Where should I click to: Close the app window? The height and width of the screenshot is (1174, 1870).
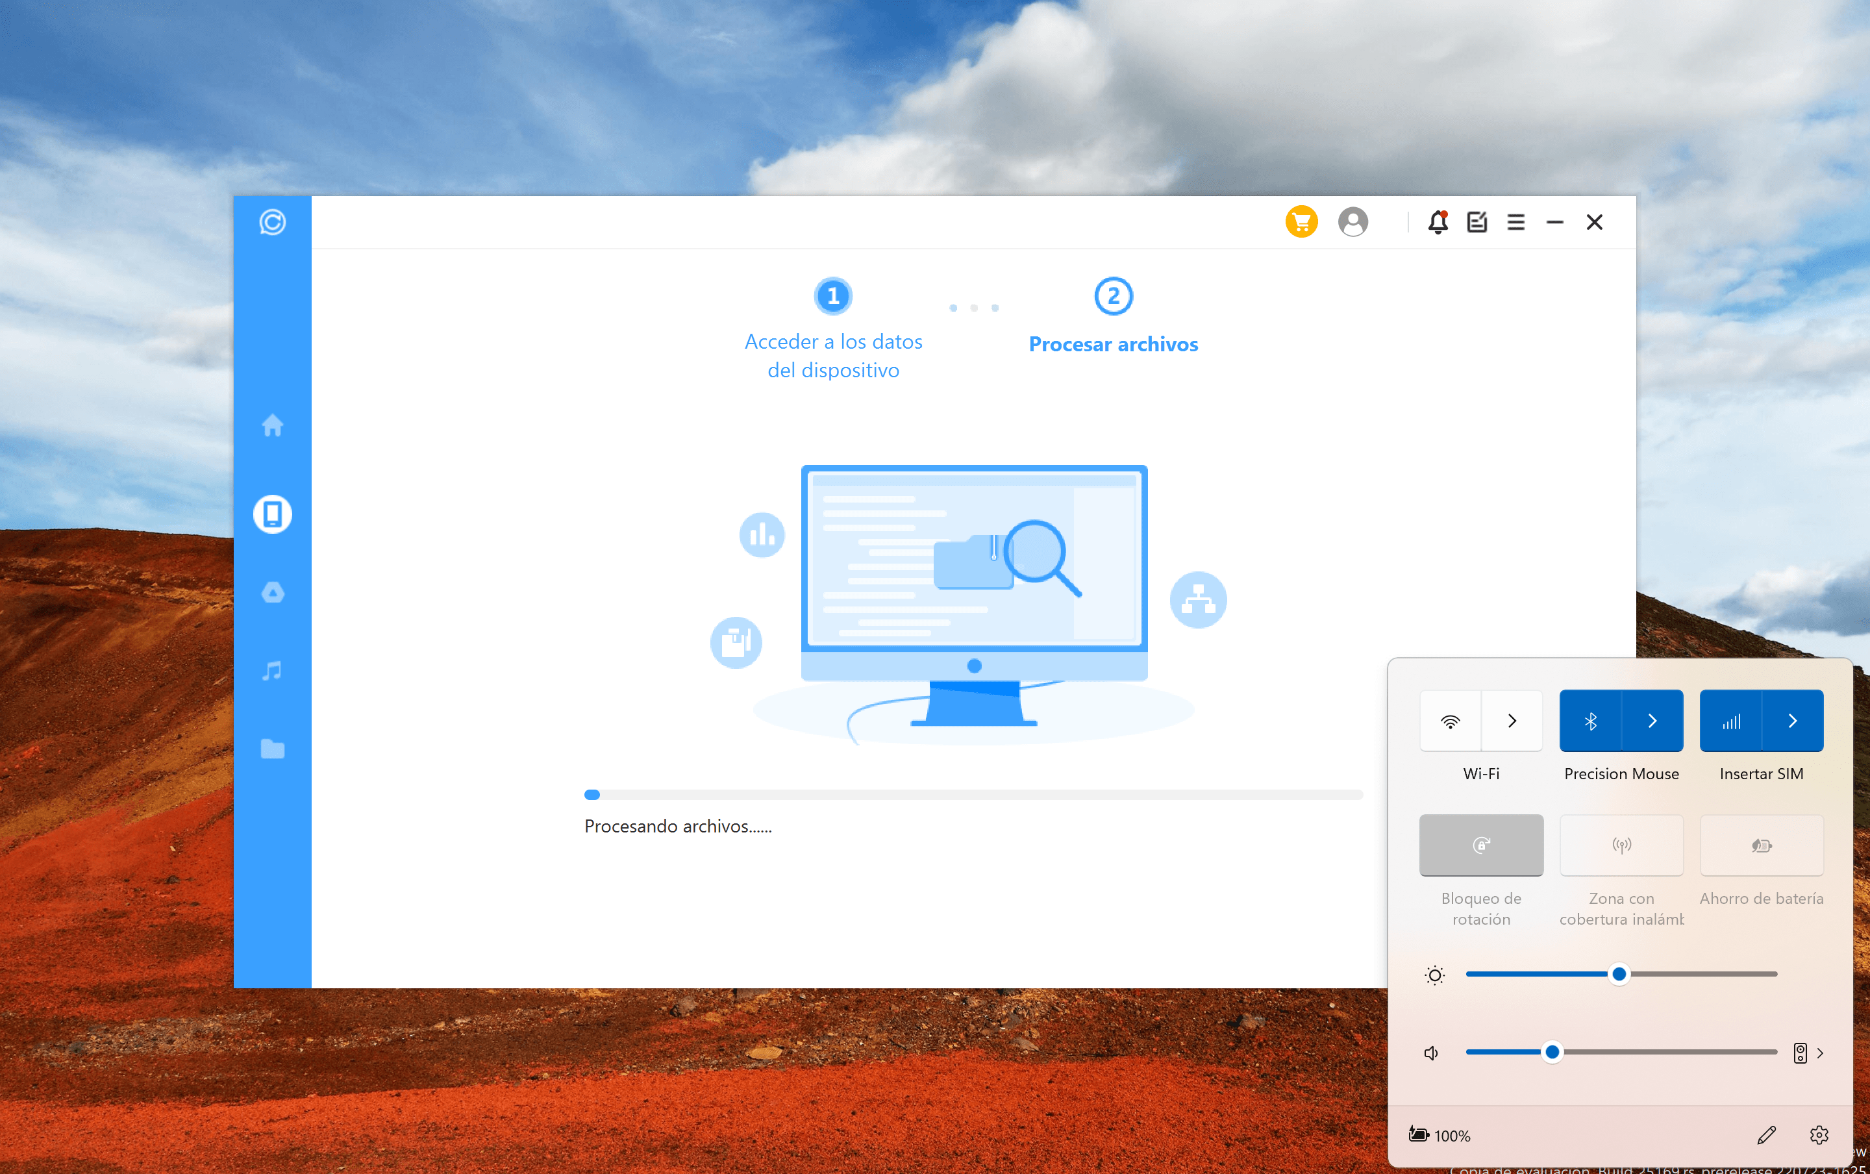pos(1593,222)
